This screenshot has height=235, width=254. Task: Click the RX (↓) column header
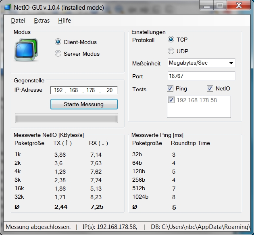point(98,143)
